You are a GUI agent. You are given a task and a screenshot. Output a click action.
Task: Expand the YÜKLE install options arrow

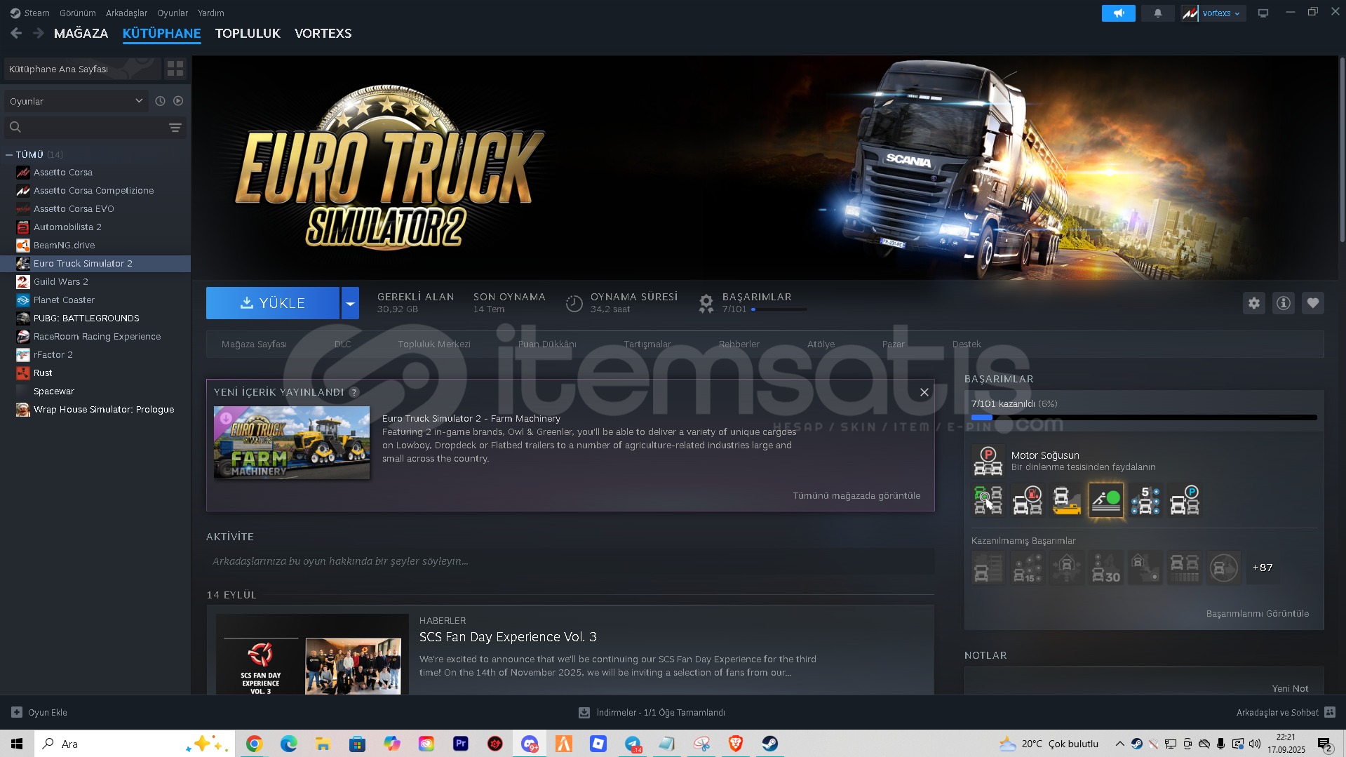(350, 303)
